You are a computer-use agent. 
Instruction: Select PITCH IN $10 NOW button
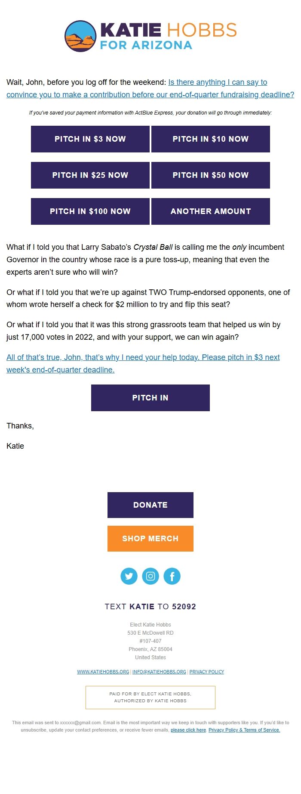[211, 139]
